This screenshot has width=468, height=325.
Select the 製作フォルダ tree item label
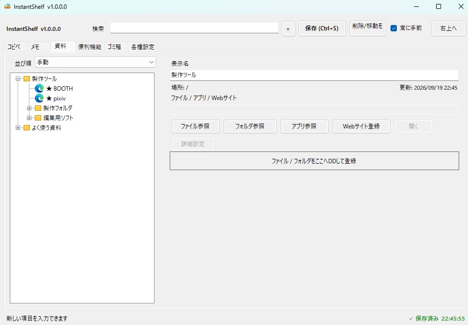(57, 108)
